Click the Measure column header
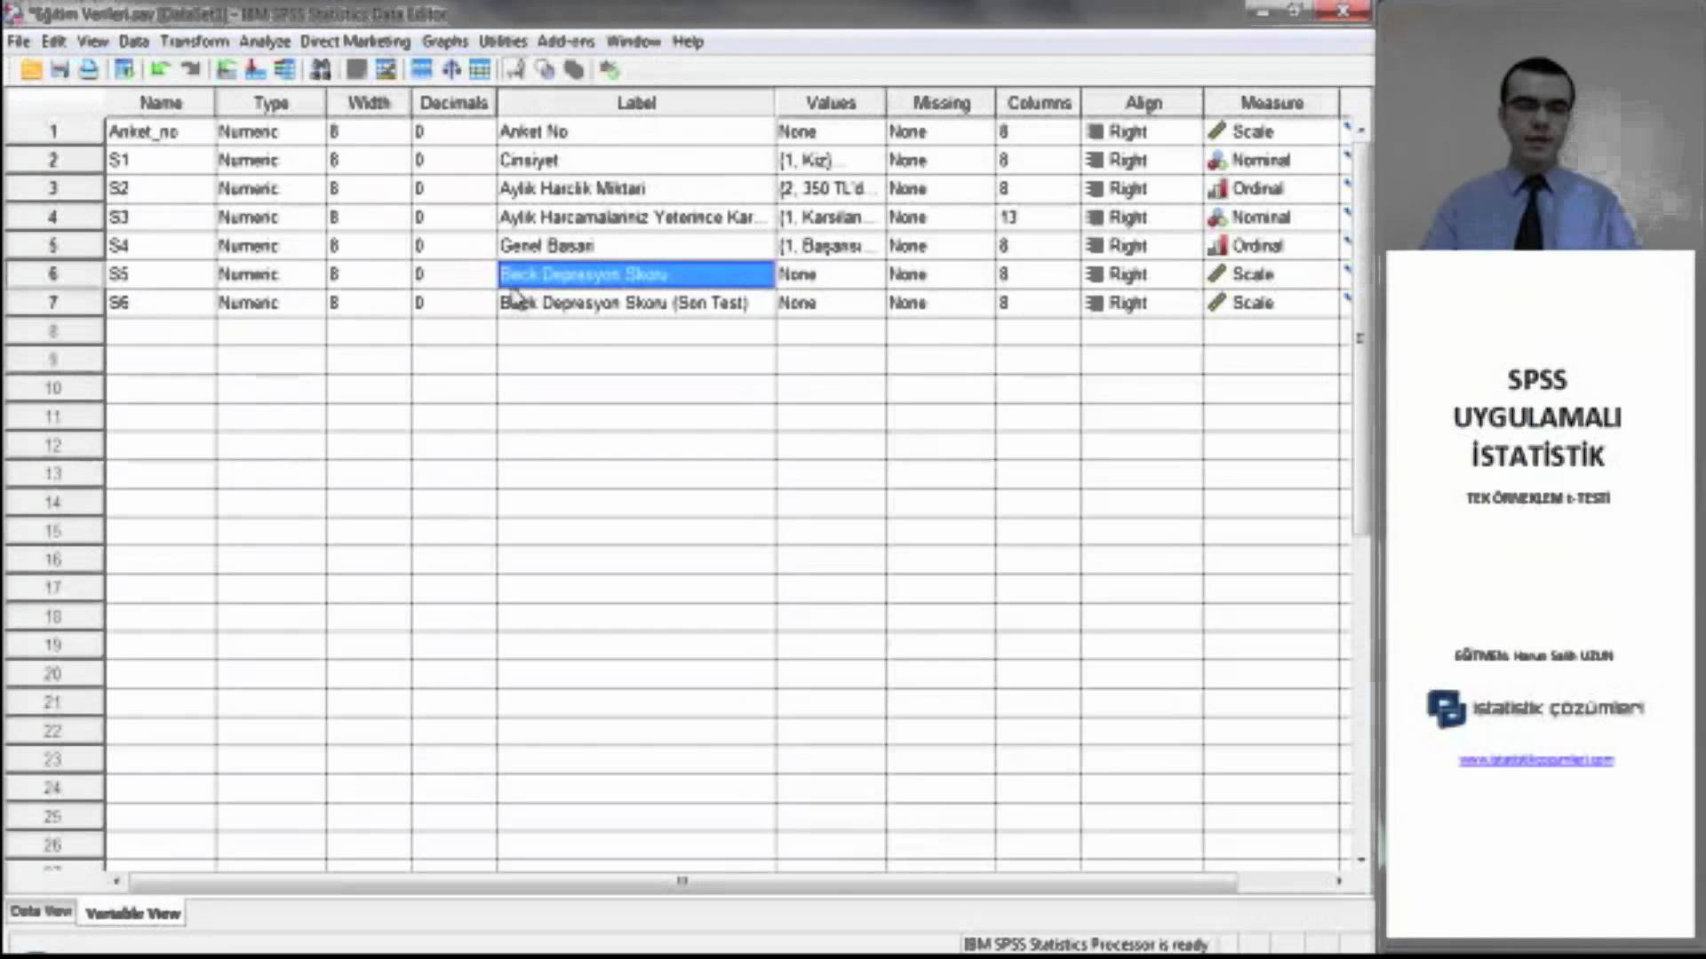 (1272, 103)
